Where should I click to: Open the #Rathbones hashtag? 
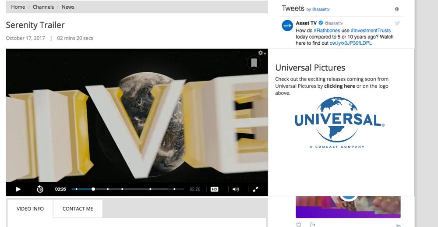[327, 31]
